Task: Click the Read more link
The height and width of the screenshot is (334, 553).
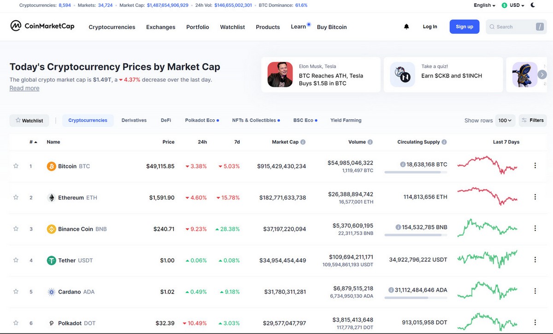Action: tap(24, 88)
